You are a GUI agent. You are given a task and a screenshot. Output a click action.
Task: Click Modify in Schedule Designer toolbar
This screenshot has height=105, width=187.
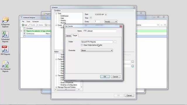(x=32, y=25)
